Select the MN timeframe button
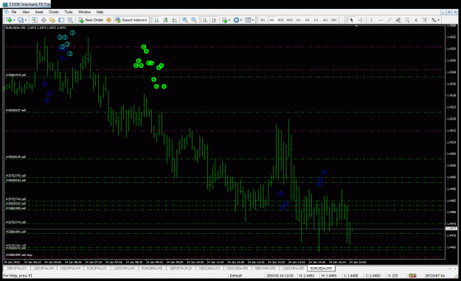Image resolution: width=461 pixels, height=281 pixels. pyautogui.click(x=334, y=20)
